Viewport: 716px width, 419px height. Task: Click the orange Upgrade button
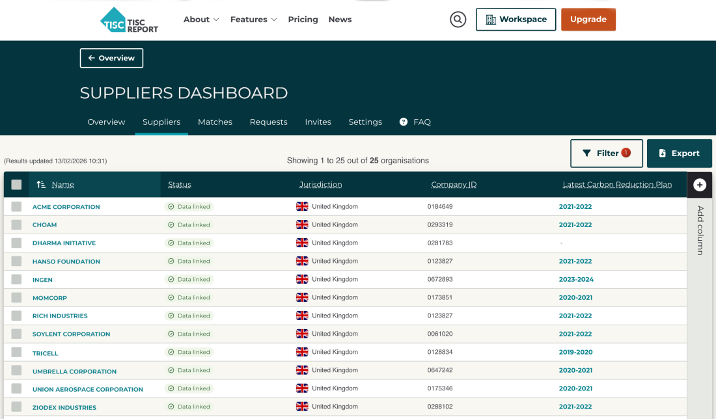pyautogui.click(x=588, y=20)
